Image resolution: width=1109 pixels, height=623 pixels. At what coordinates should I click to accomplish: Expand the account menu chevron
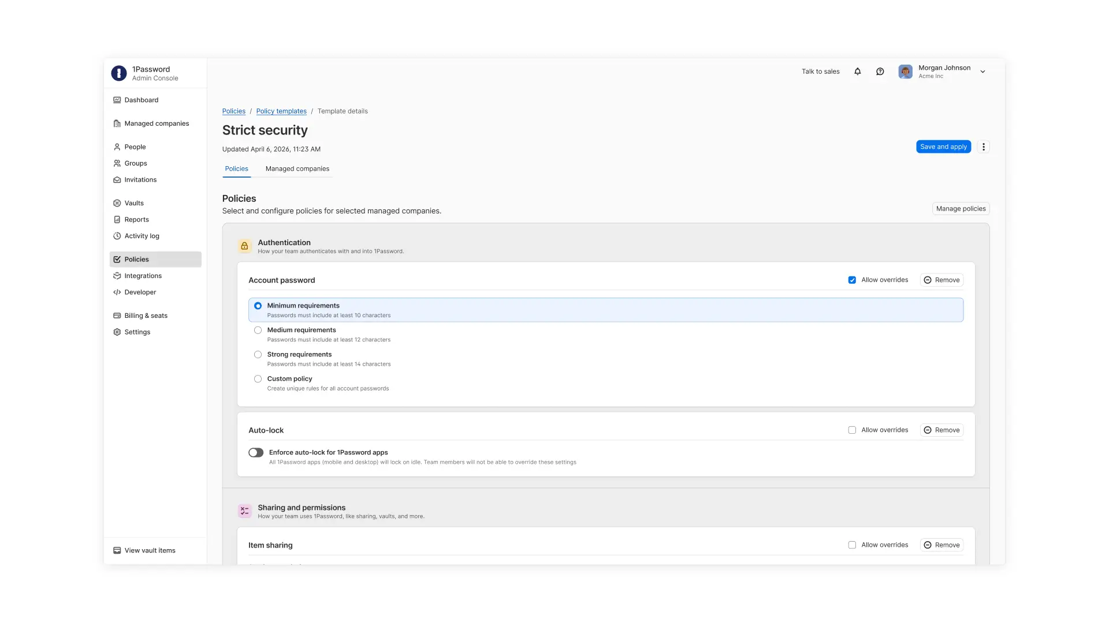tap(983, 72)
